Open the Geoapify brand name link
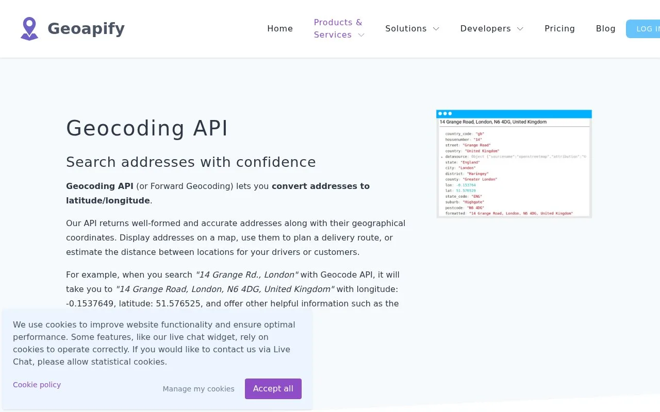The width and height of the screenshot is (660, 412). pos(86,28)
